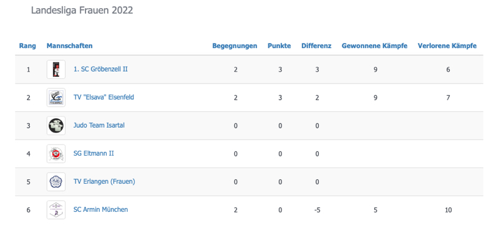Select the Judo Team Isartal logo
Viewport: 499px width, 241px height.
point(56,125)
